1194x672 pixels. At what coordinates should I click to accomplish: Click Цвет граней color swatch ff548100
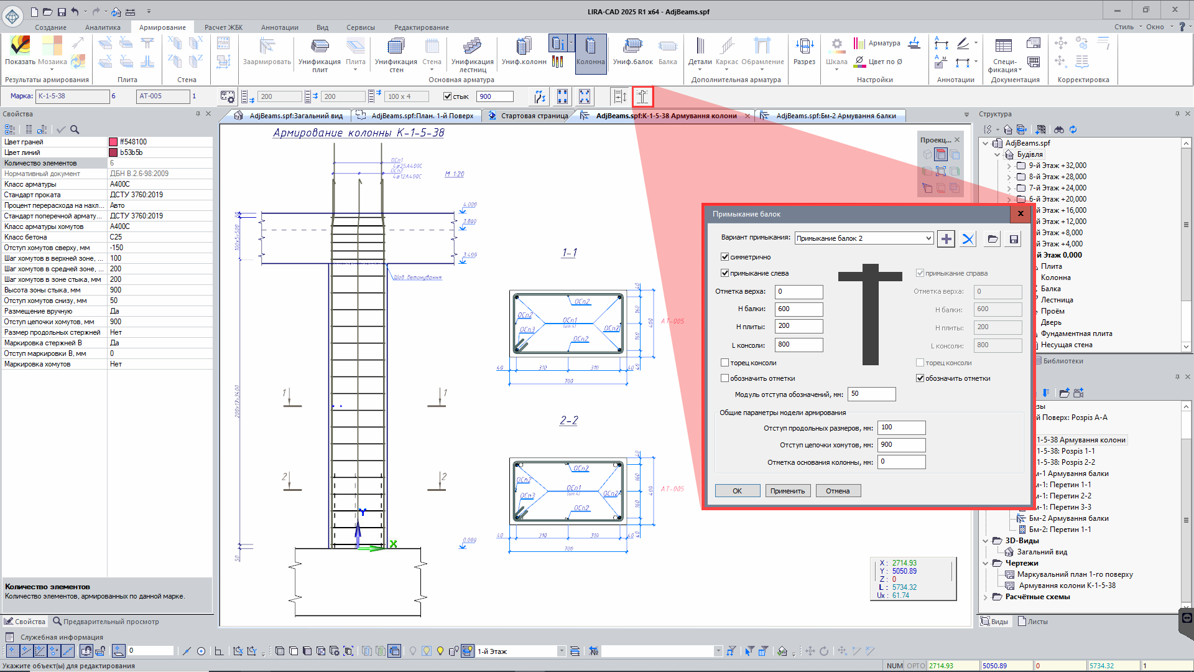pos(113,142)
